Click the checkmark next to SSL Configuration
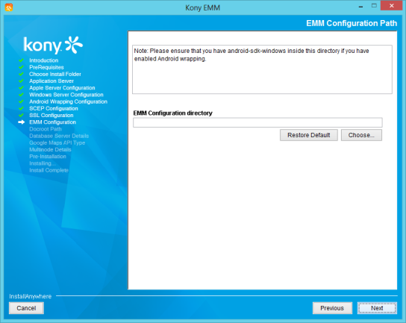The width and height of the screenshot is (406, 323). point(21,115)
